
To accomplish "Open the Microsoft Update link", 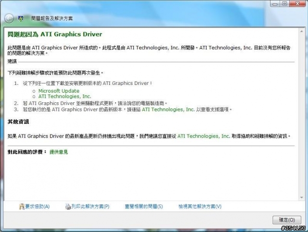I will pos(59,91).
